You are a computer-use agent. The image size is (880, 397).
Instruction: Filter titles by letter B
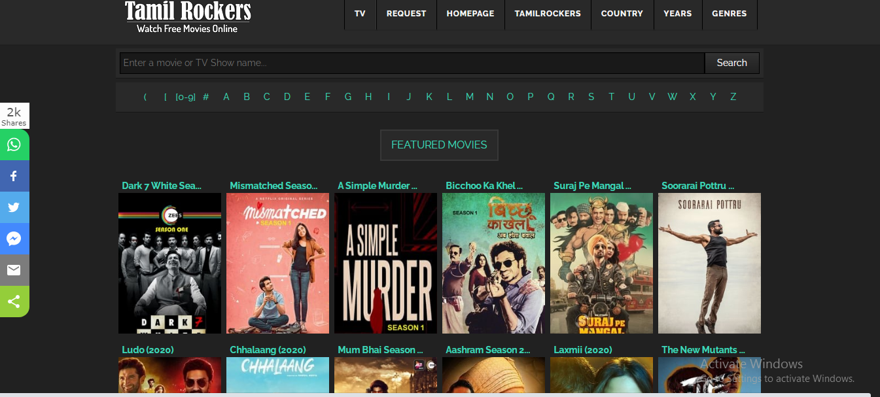(x=247, y=97)
